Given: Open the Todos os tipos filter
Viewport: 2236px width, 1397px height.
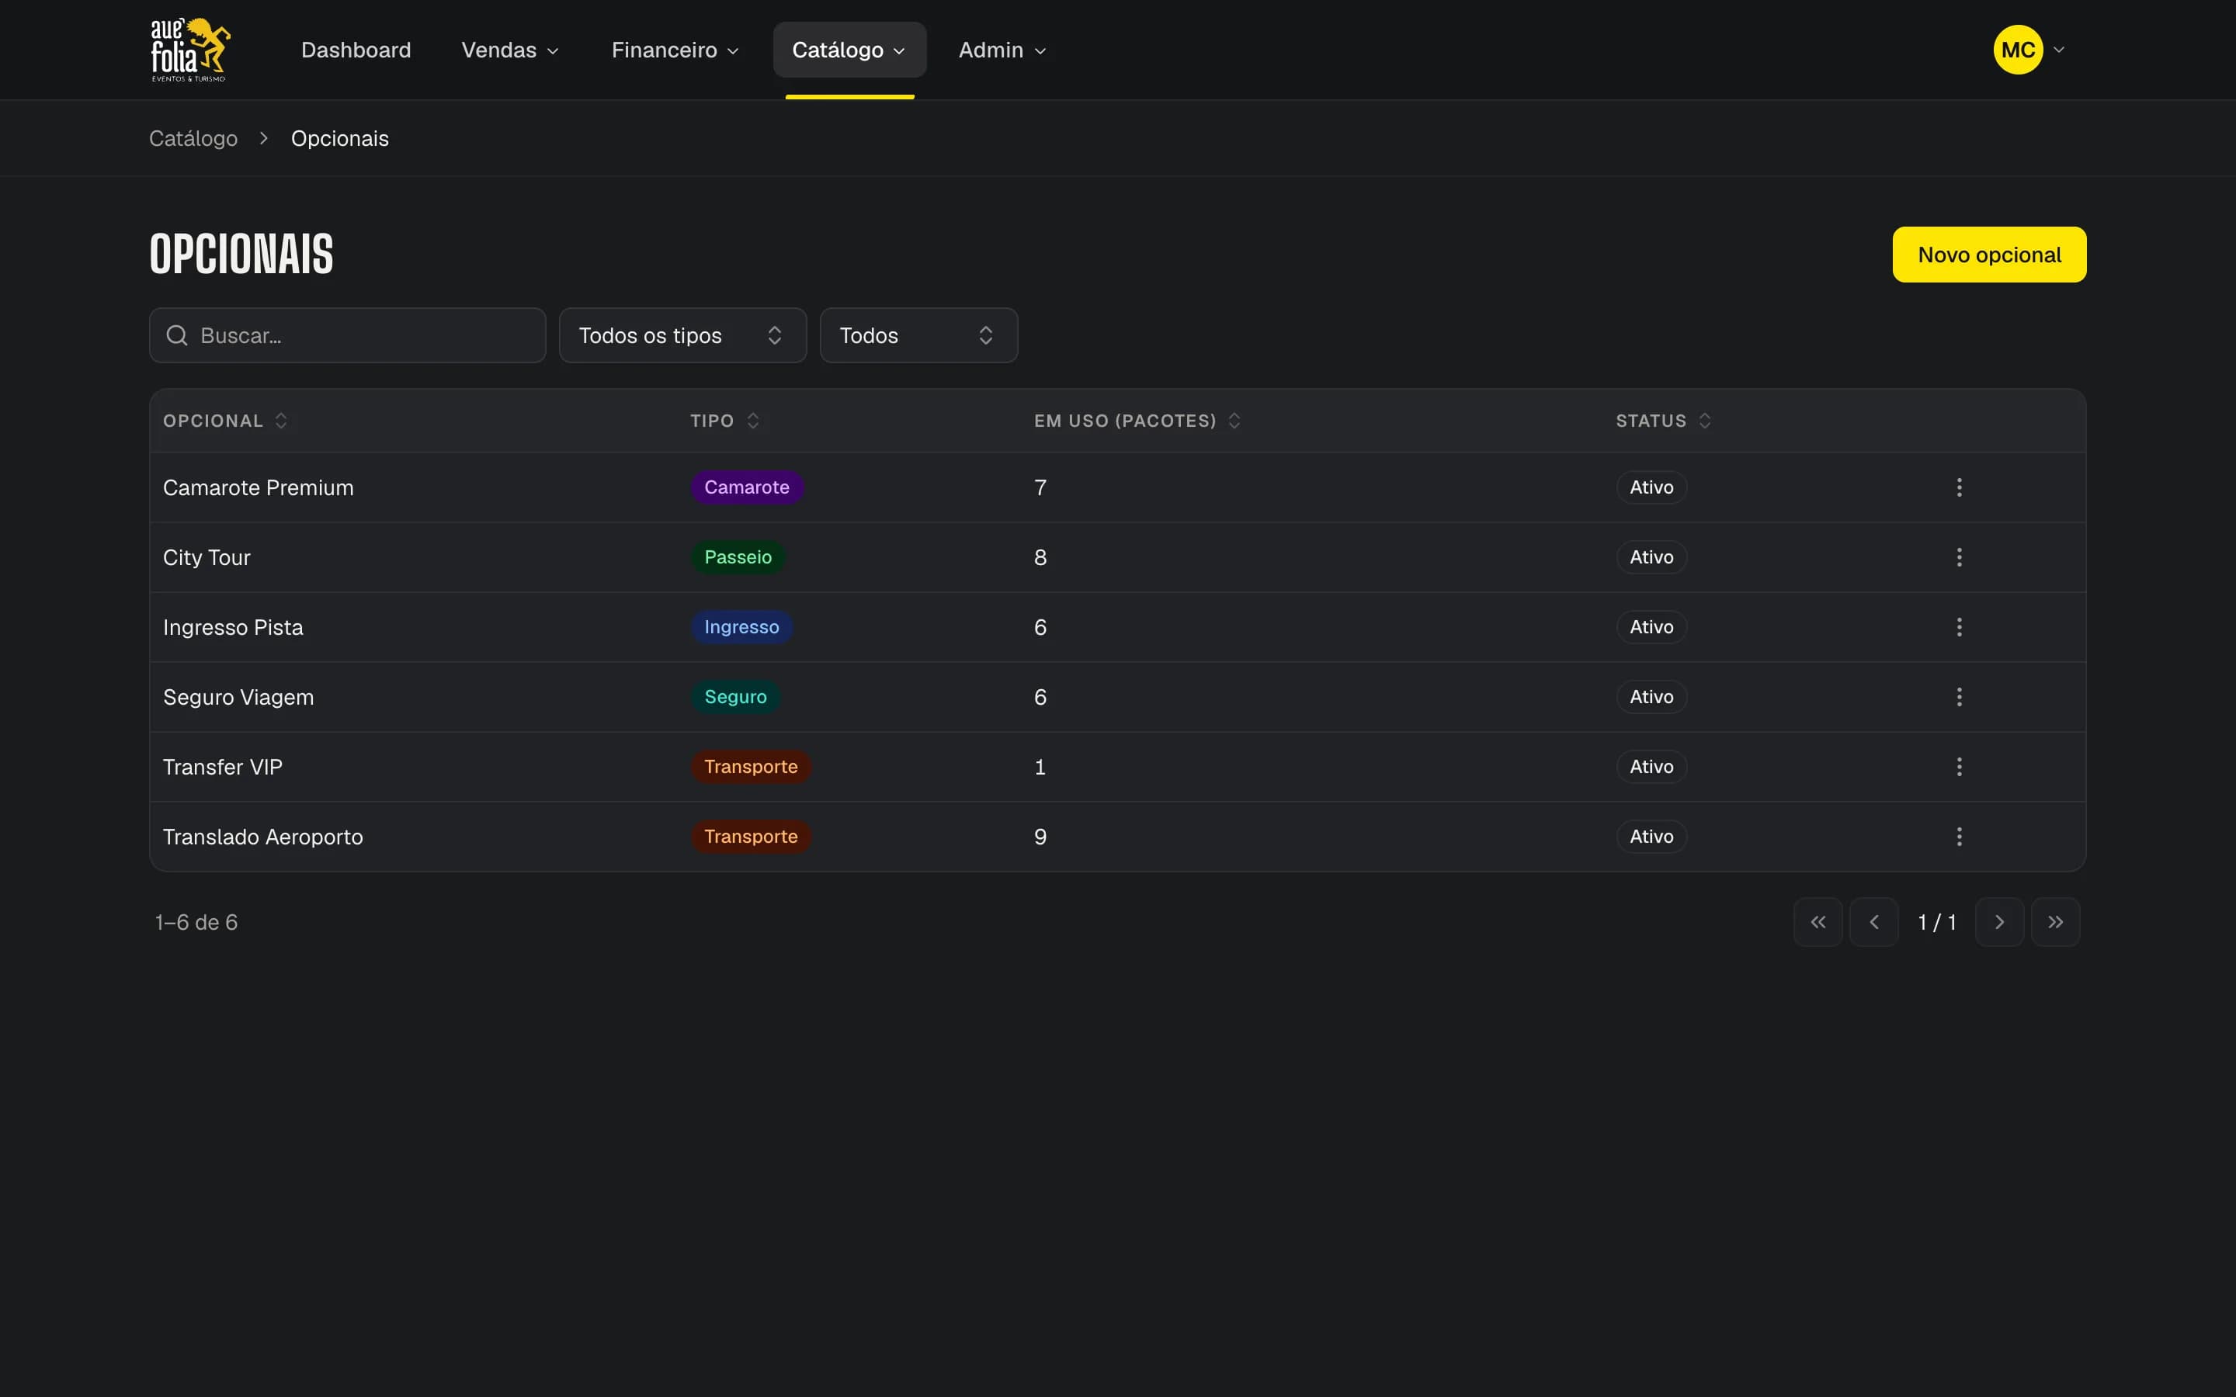Looking at the screenshot, I should pyautogui.click(x=682, y=335).
